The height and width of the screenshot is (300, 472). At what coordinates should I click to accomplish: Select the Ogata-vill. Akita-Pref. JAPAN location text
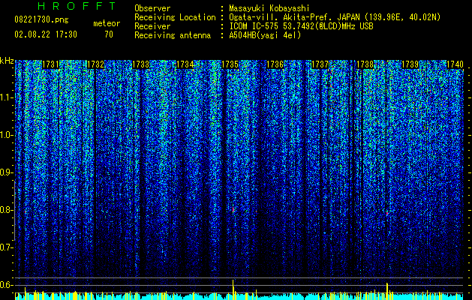point(335,17)
